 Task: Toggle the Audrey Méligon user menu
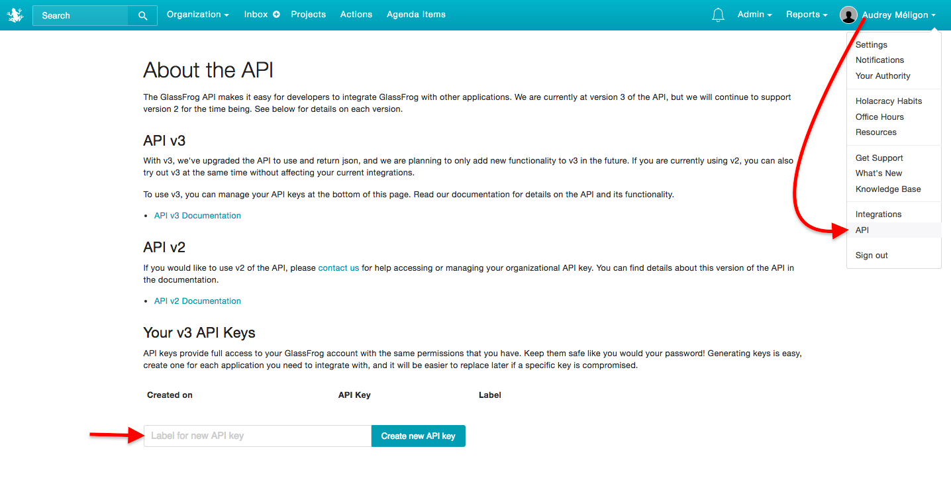pyautogui.click(x=899, y=15)
